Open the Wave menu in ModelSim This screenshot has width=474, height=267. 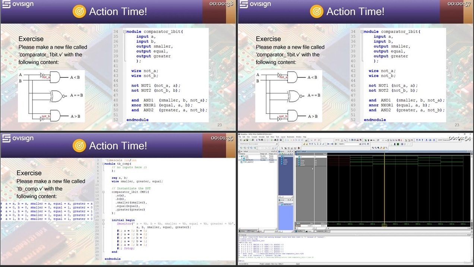coord(272,137)
